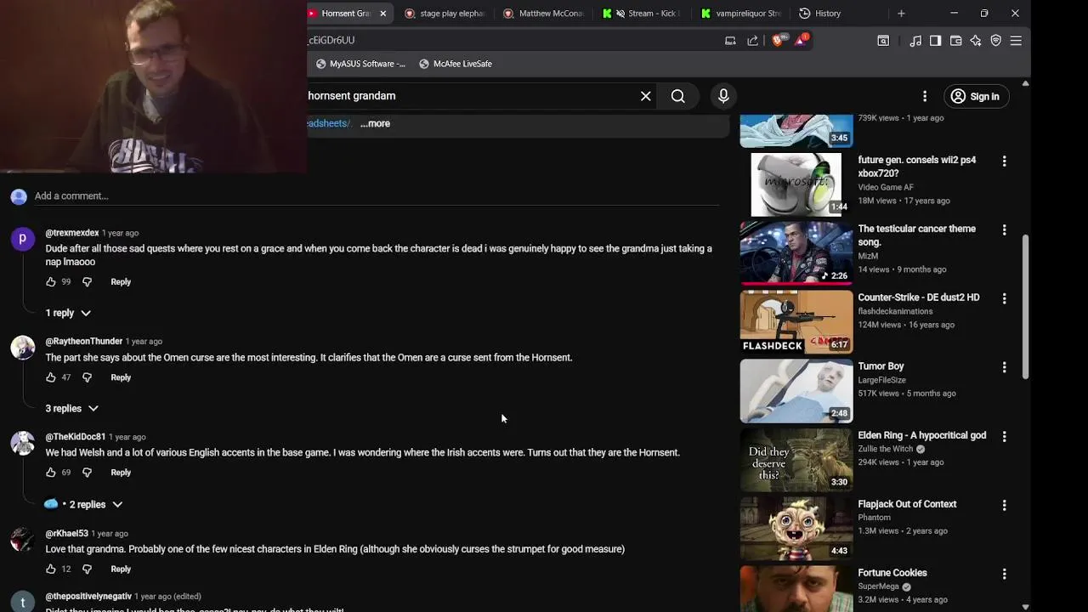Dislike the @trexmexdex comment
Screen dimensions: 1088x612
click(87, 281)
